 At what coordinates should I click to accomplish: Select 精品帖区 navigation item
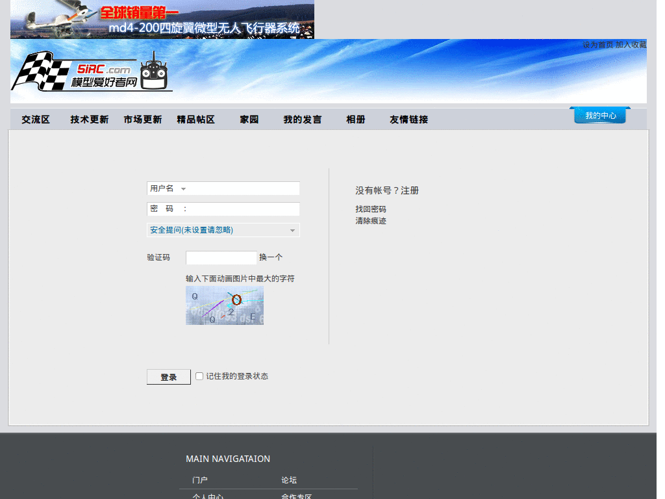[x=196, y=120]
